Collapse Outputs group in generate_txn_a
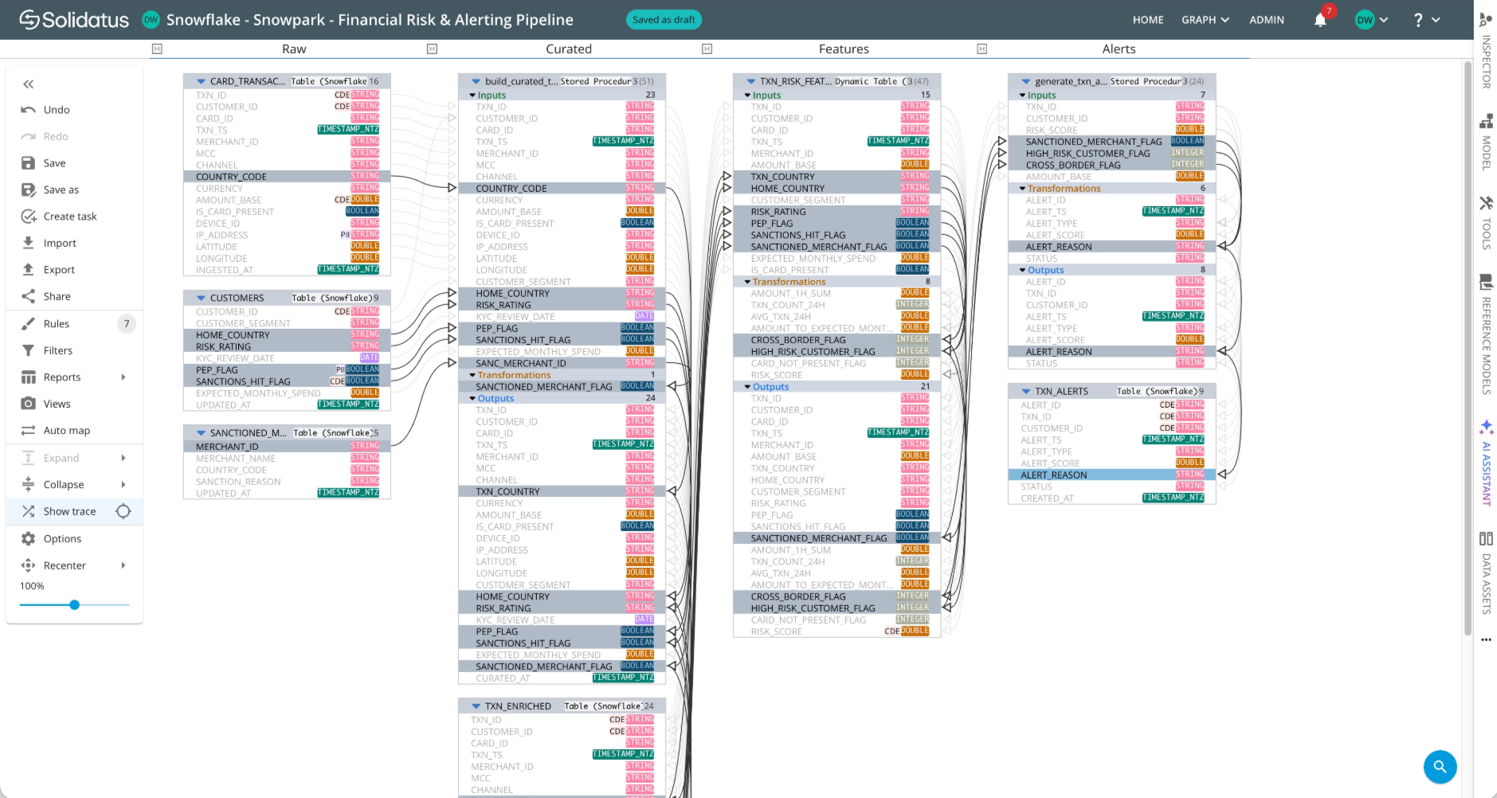The height and width of the screenshot is (798, 1497). click(x=1022, y=271)
